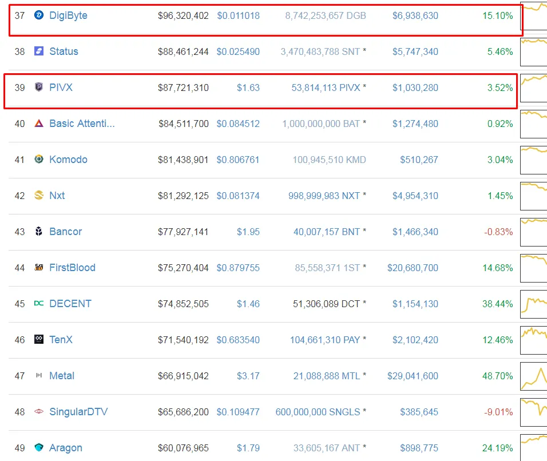Click the Aragon eagle logo icon
This screenshot has height=461, width=547.
[x=39, y=447]
